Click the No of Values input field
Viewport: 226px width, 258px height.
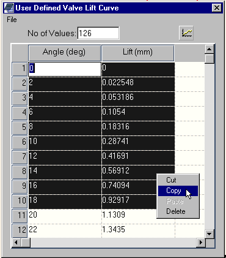98,33
